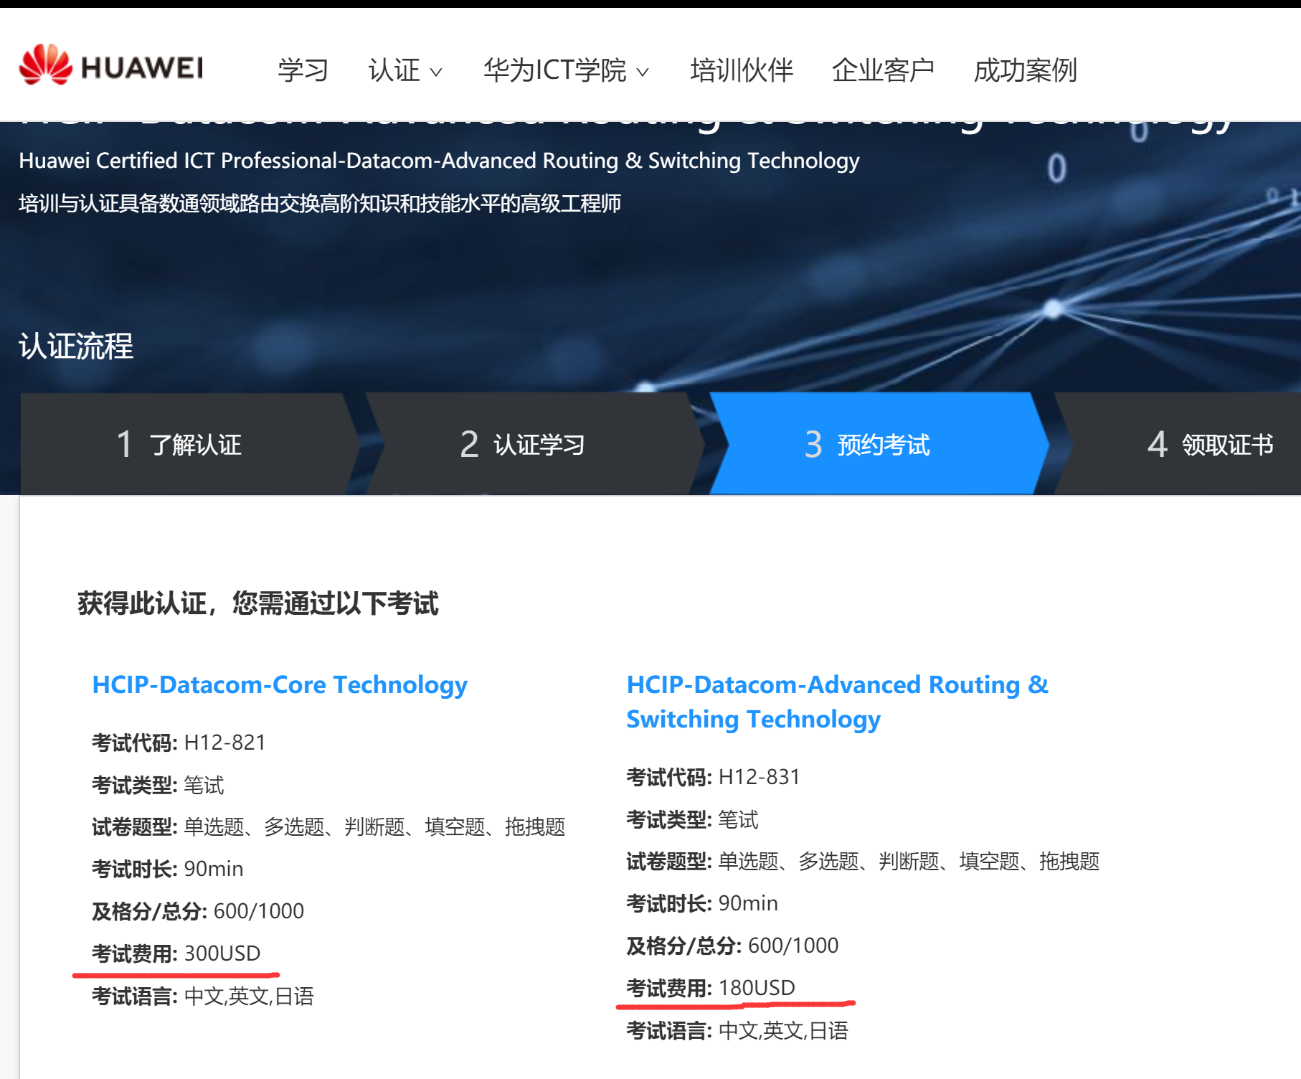This screenshot has height=1079, width=1301.
Task: Expand the 华为ICT学院 dropdown chevron
Action: [643, 72]
